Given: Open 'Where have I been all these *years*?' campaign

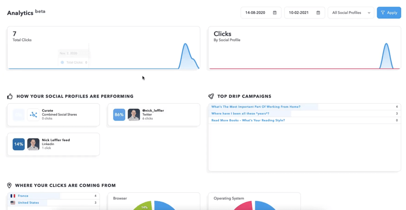Looking at the screenshot, I should tap(240, 114).
